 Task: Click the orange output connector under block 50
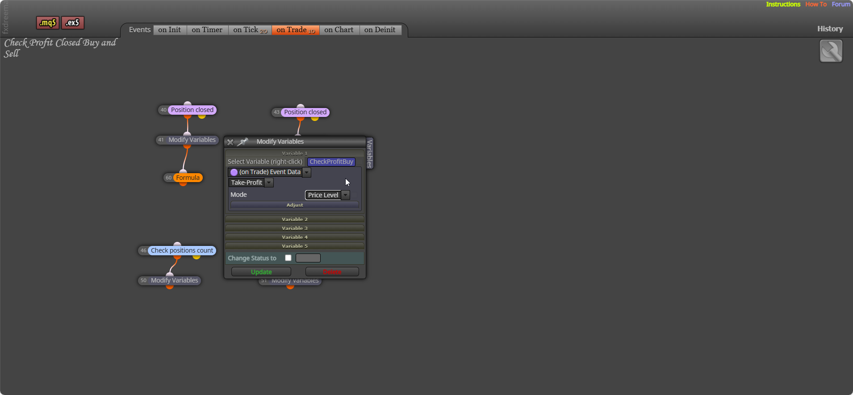tap(170, 287)
